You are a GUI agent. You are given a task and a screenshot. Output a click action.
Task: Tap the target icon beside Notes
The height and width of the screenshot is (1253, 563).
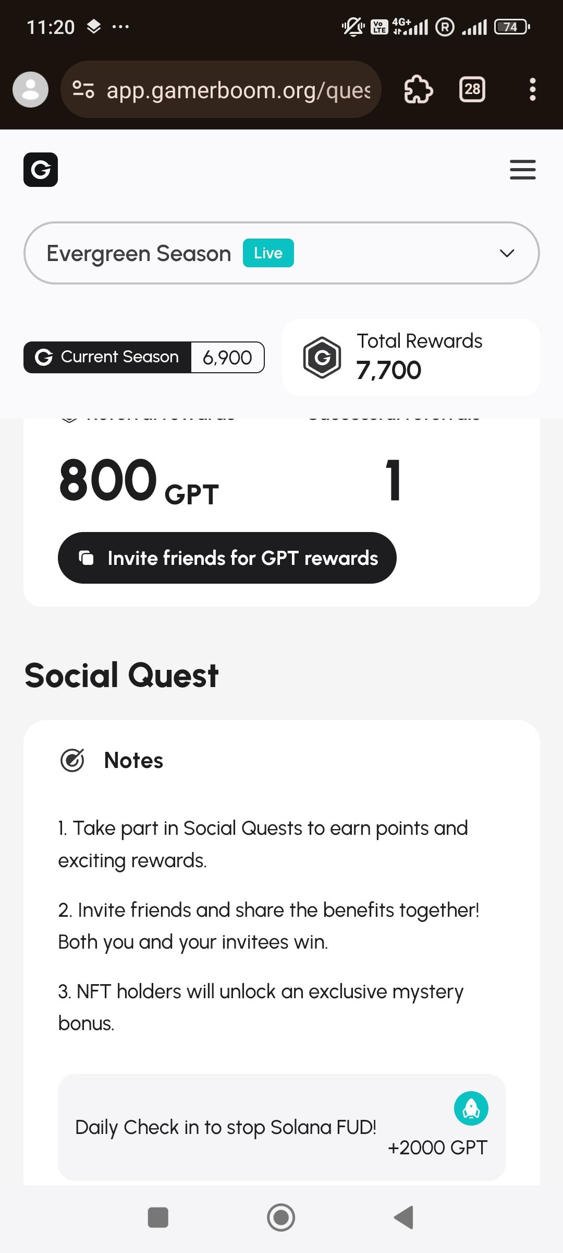point(72,760)
